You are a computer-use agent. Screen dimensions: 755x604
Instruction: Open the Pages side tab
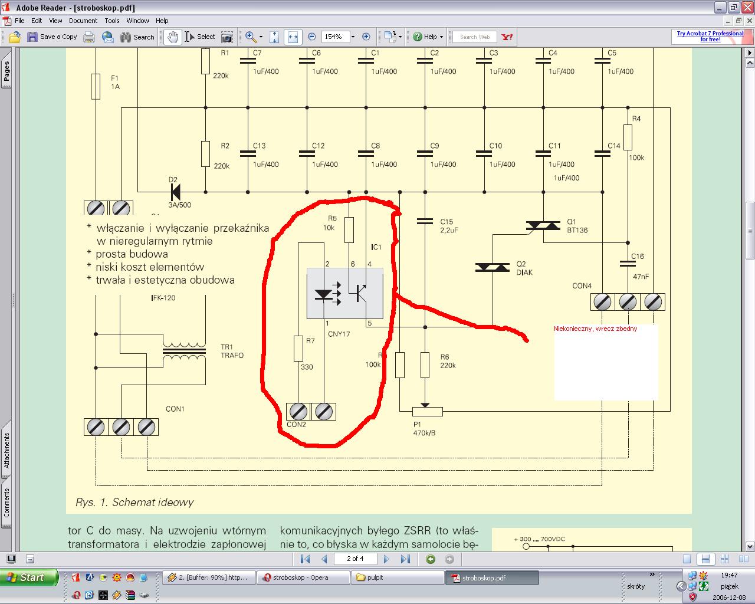click(6, 71)
